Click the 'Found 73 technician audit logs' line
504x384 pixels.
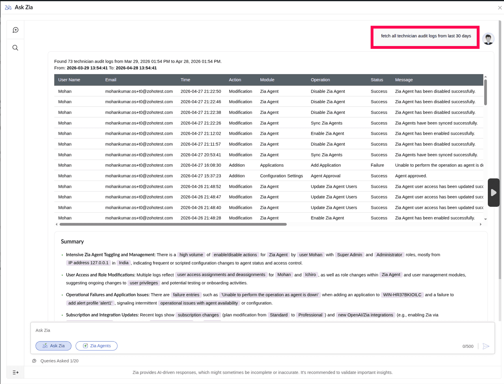coord(138,61)
